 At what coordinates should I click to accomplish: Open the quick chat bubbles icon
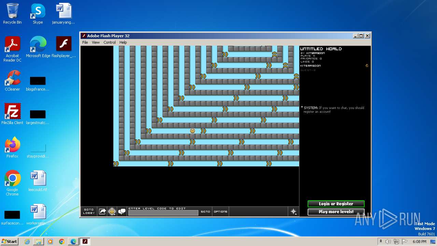tap(122, 211)
